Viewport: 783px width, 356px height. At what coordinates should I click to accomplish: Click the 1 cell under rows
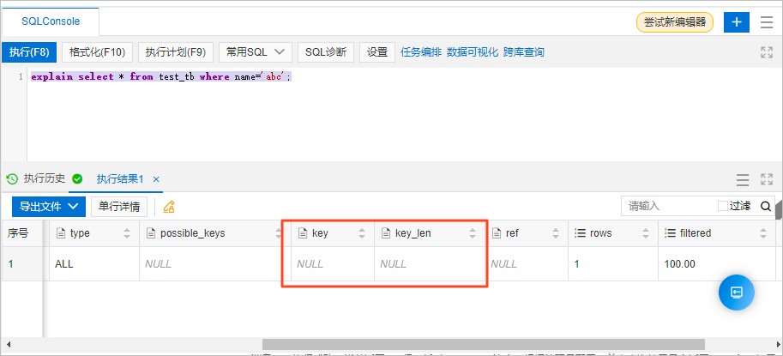click(613, 264)
